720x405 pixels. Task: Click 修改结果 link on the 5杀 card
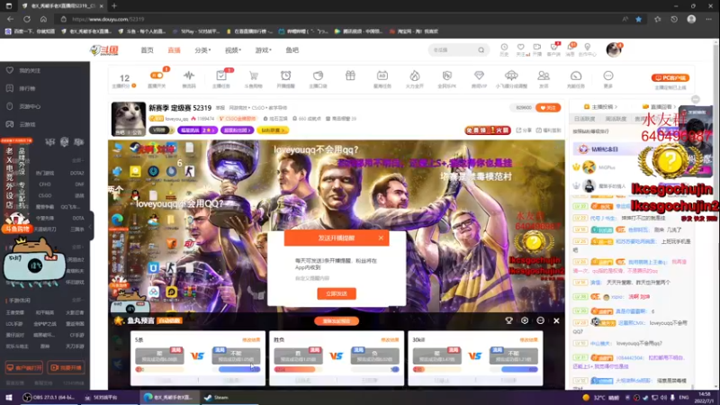click(251, 340)
